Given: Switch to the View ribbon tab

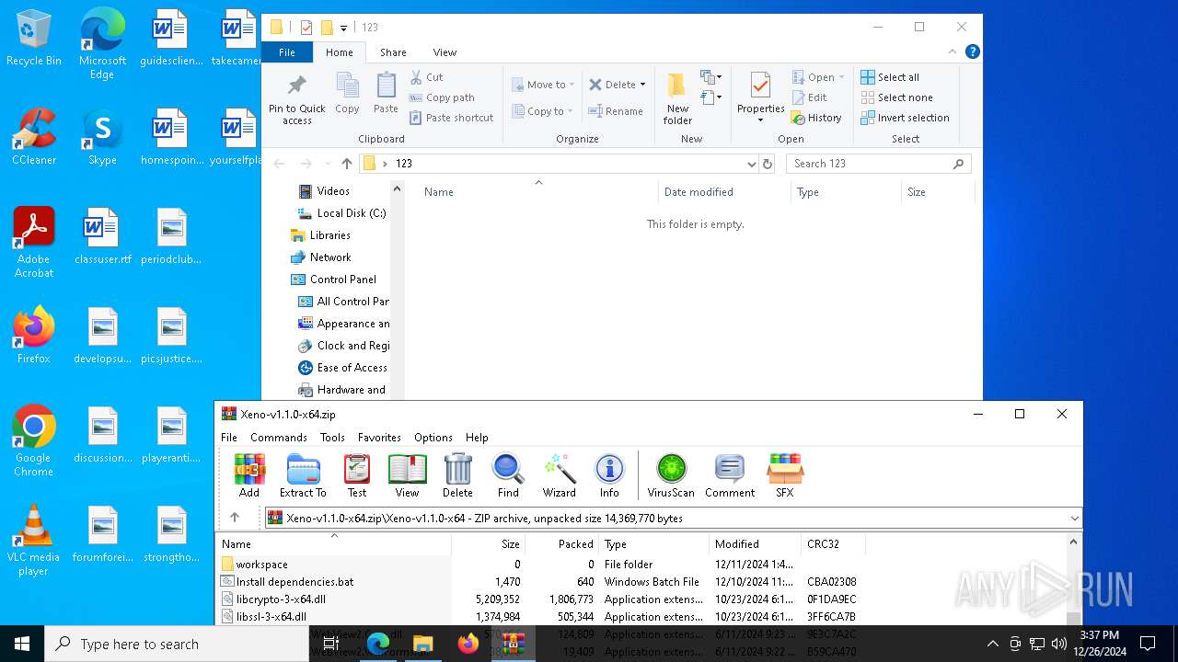Looking at the screenshot, I should click(445, 52).
